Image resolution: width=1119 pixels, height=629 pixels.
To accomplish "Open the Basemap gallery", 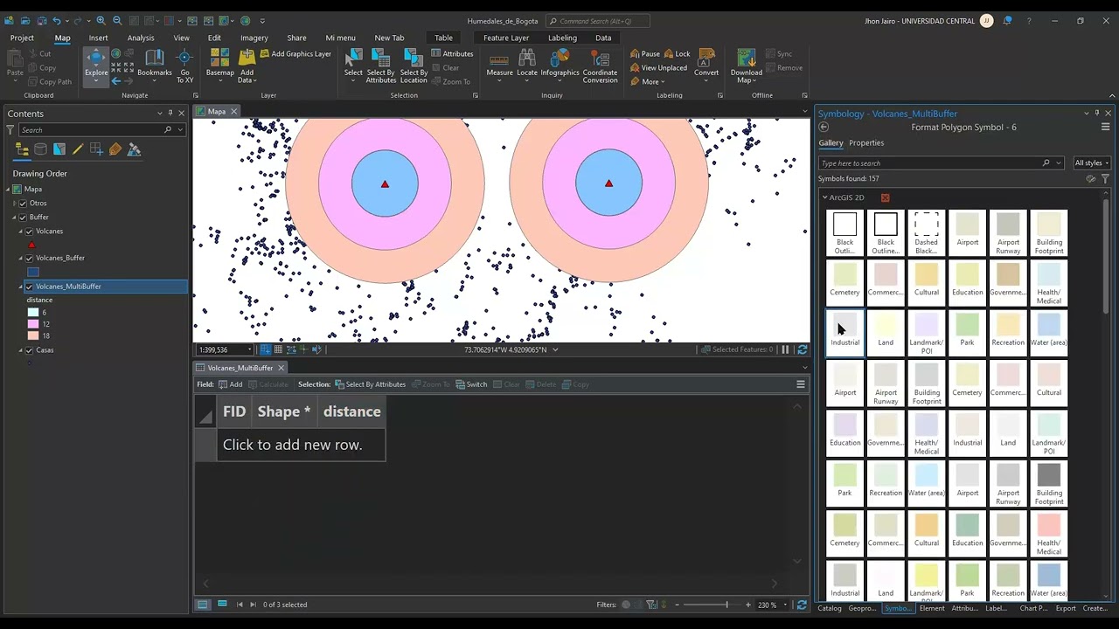I will coord(219,64).
